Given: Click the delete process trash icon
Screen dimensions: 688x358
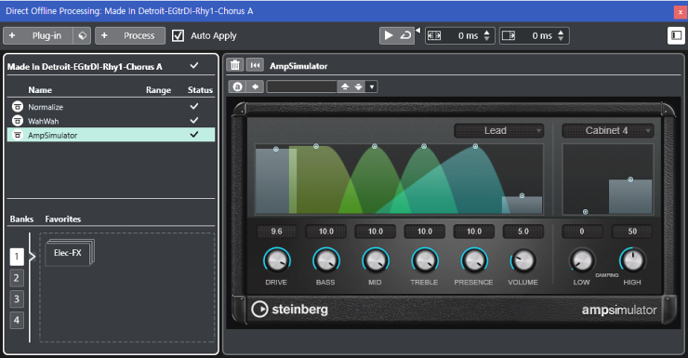Looking at the screenshot, I should pos(235,65).
